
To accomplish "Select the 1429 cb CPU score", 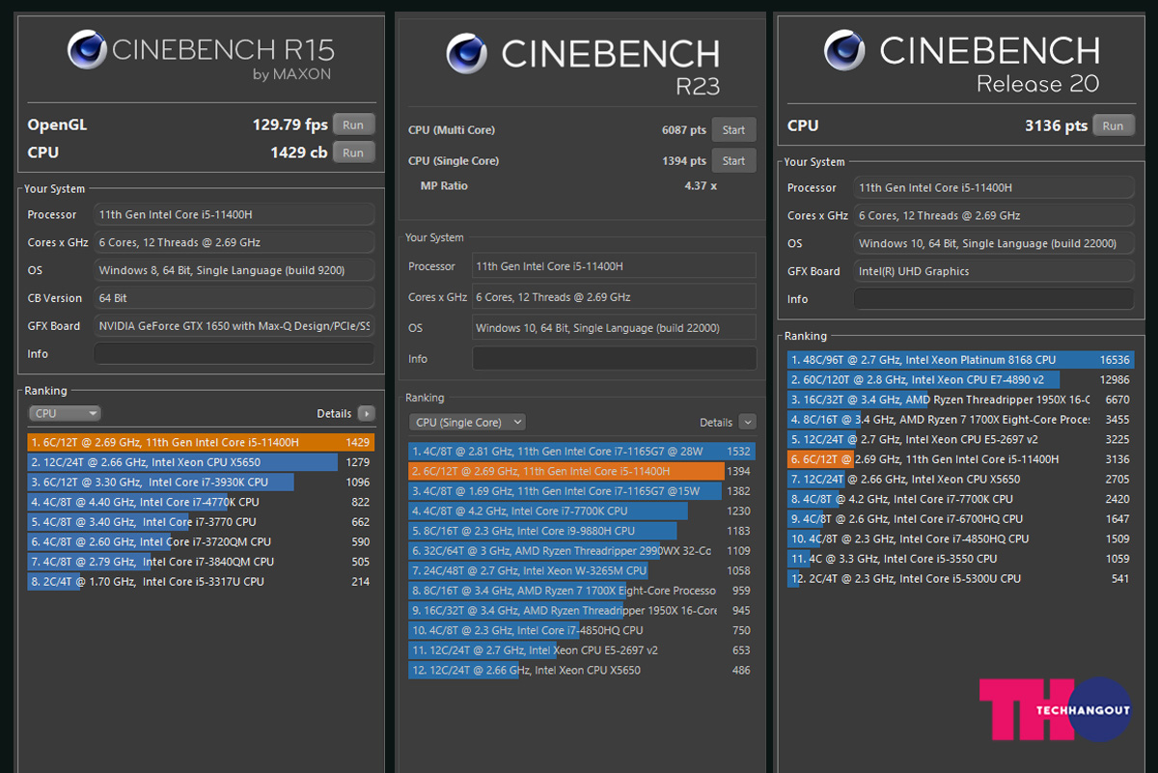I will coord(299,152).
